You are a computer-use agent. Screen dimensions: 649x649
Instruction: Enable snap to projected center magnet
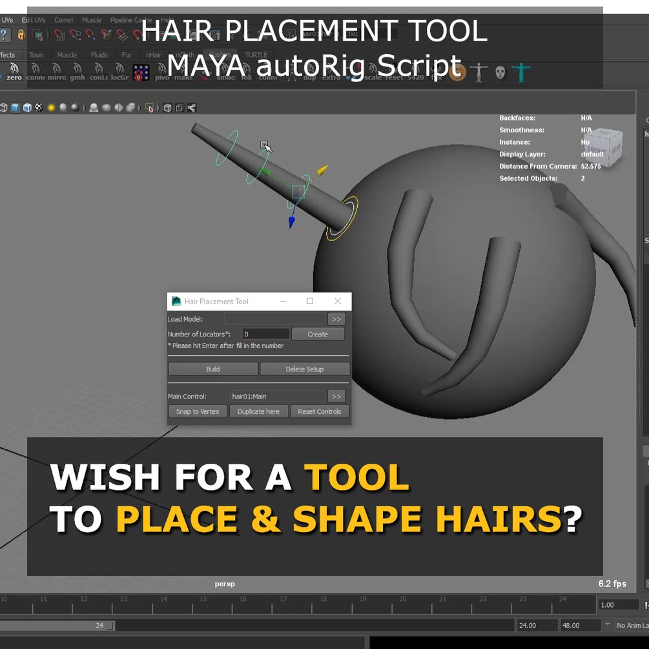[106, 35]
